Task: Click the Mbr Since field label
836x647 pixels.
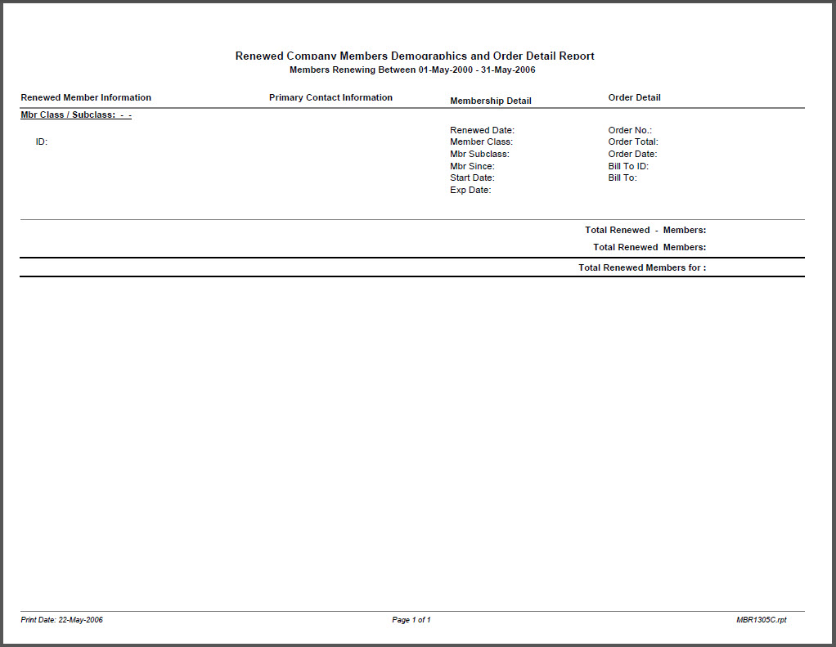Action: [472, 166]
